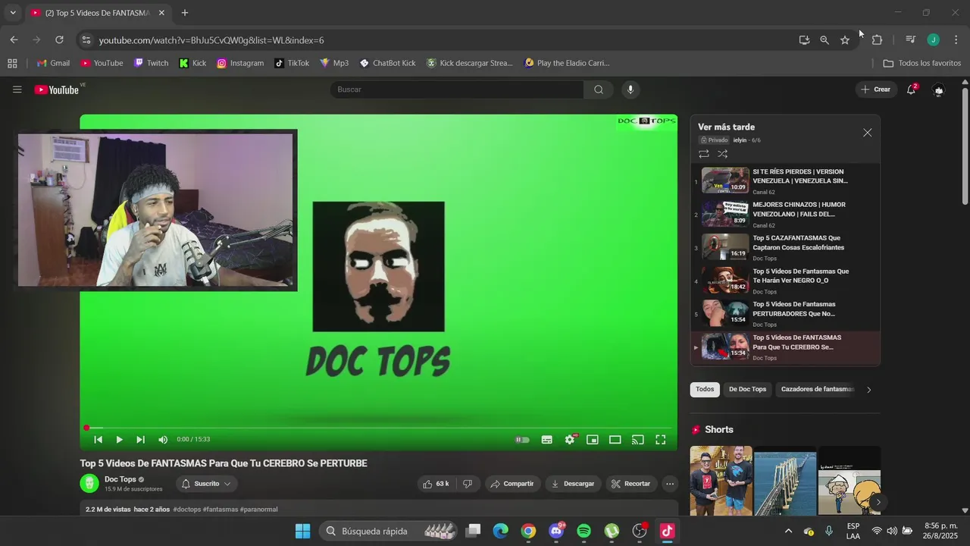Viewport: 970px width, 546px height.
Task: Go back in browser history
Action: coord(14,40)
